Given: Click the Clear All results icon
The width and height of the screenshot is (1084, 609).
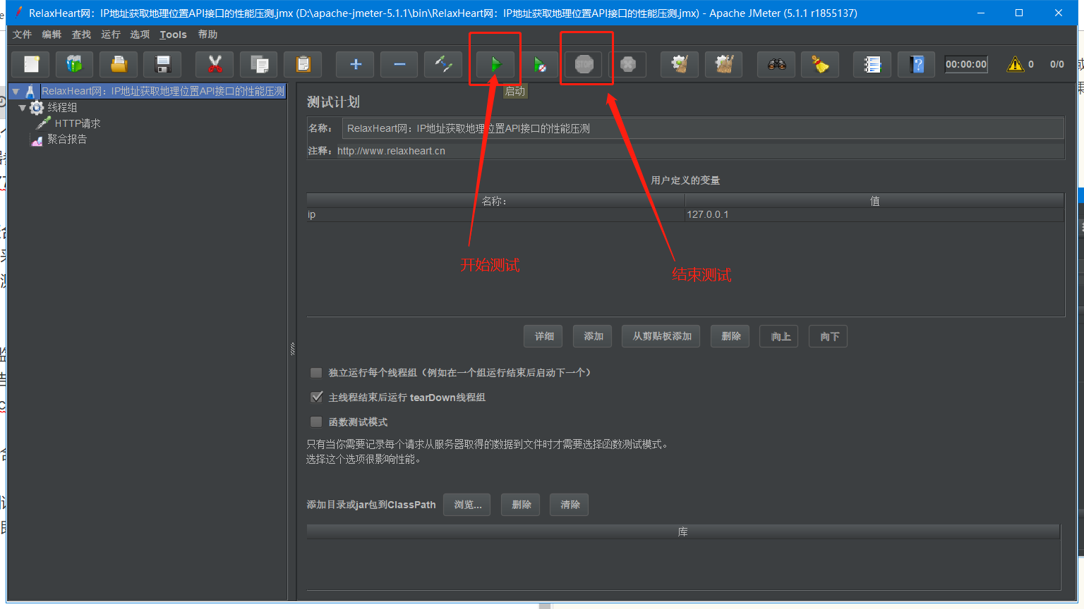Looking at the screenshot, I should (723, 64).
